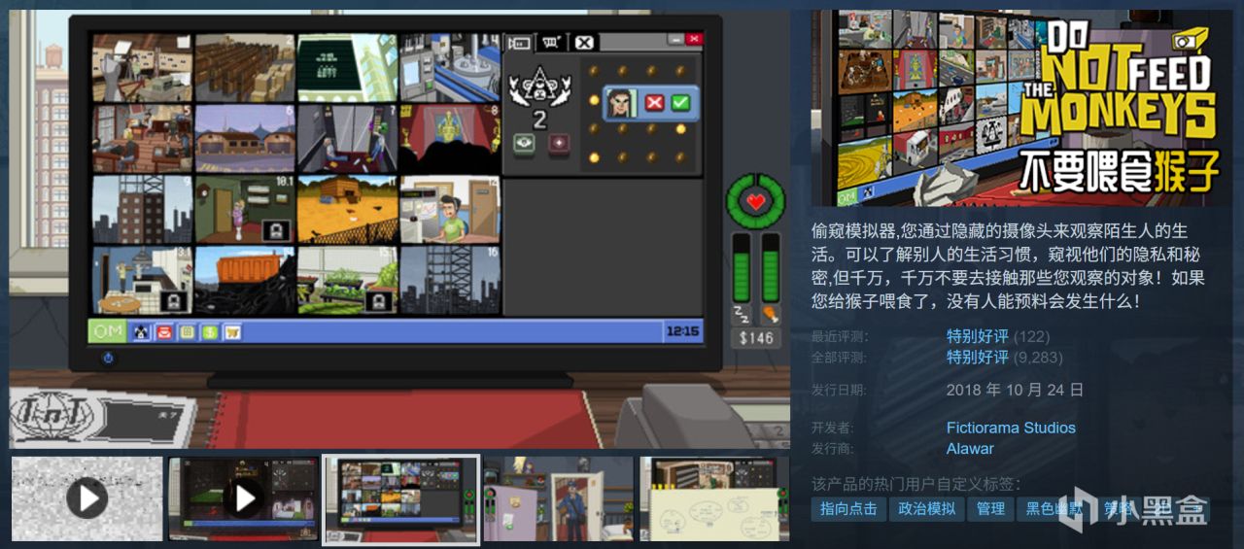Image resolution: width=1244 pixels, height=549 pixels.
Task: Click the character portrait in the blue card
Action: pyautogui.click(x=622, y=102)
